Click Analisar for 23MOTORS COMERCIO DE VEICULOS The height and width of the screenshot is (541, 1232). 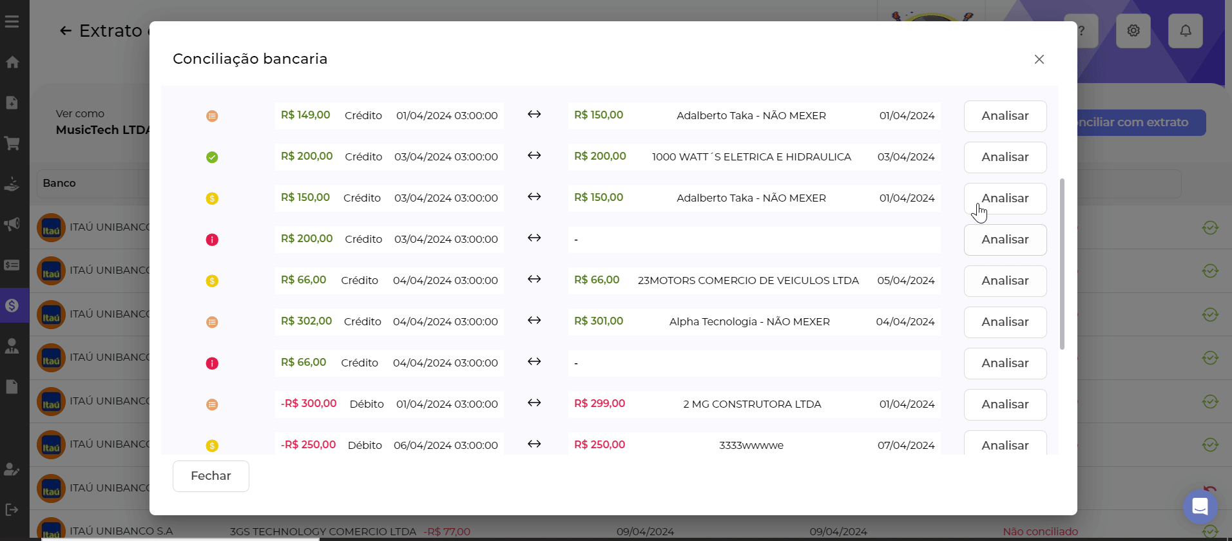point(1005,281)
